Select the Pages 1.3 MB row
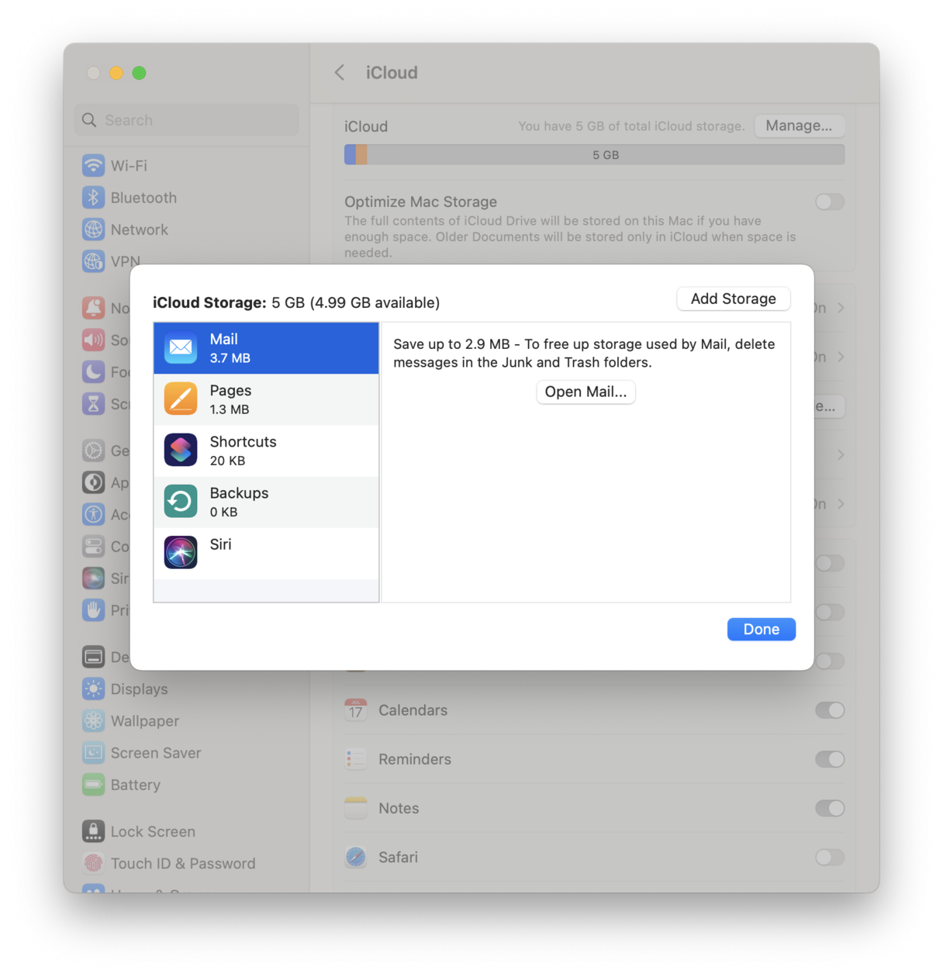The width and height of the screenshot is (943, 977). 266,399
